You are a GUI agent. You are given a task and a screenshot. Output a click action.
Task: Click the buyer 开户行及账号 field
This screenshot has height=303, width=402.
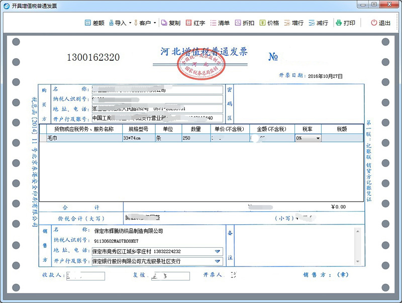(157, 118)
